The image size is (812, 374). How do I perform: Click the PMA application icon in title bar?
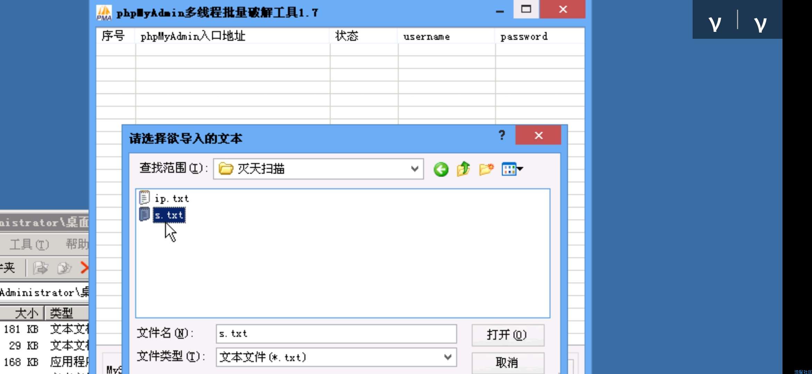104,13
